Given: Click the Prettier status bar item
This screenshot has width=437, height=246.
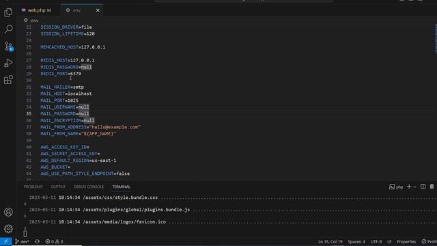Looking at the screenshot, I should point(429,241).
